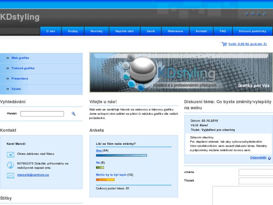Click the Ano poll result bar
Viewport: 273px width, 205px height.
pos(121,155)
